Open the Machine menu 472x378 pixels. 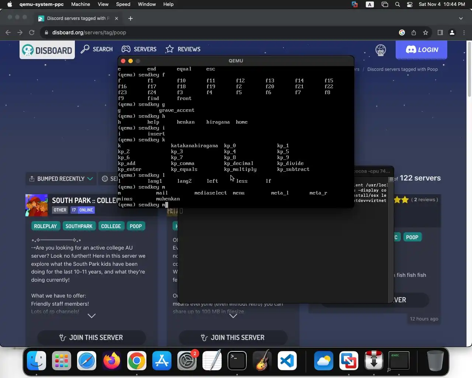coord(80,4)
